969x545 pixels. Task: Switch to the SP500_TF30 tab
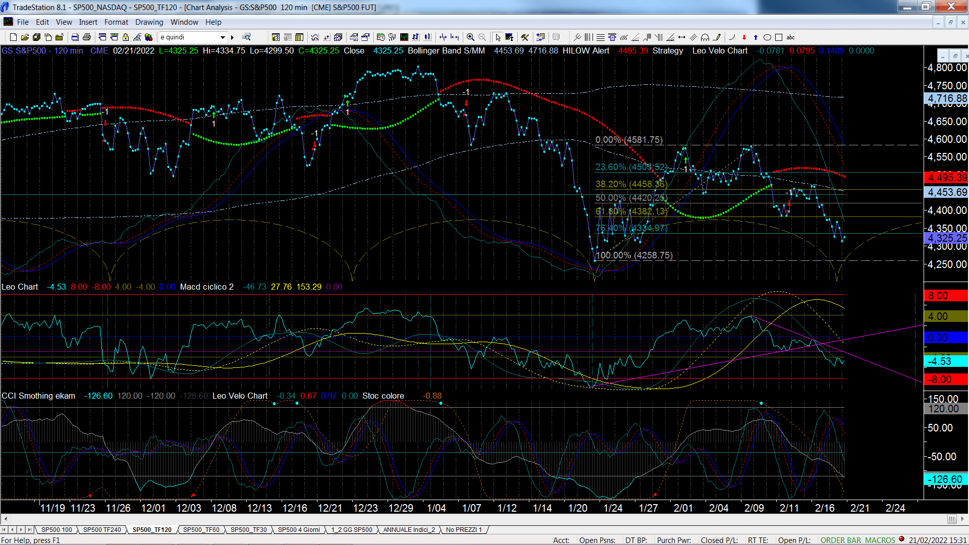(x=249, y=530)
